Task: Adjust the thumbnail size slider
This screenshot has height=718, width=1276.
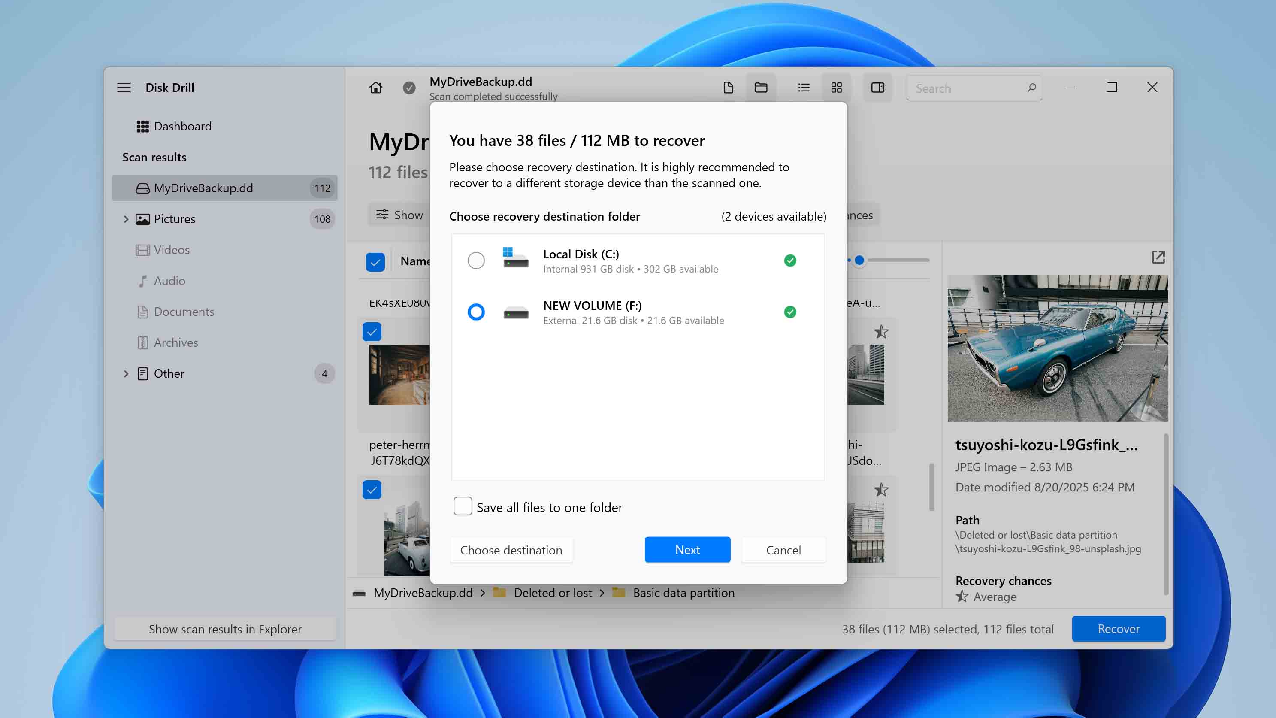Action: click(x=860, y=259)
